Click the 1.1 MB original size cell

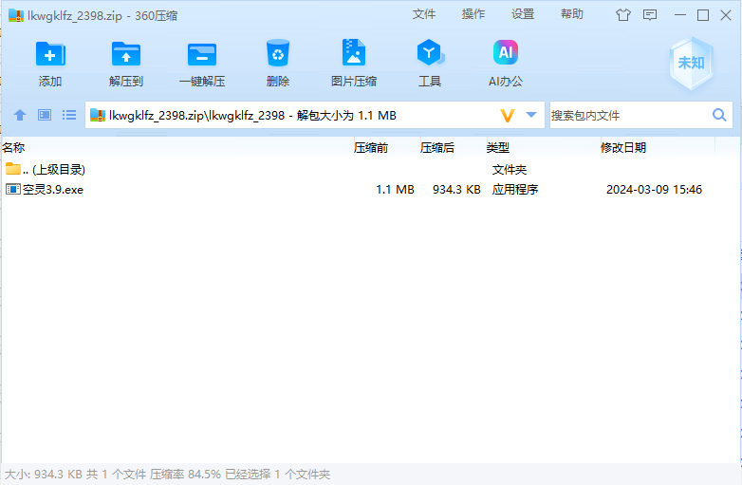395,190
